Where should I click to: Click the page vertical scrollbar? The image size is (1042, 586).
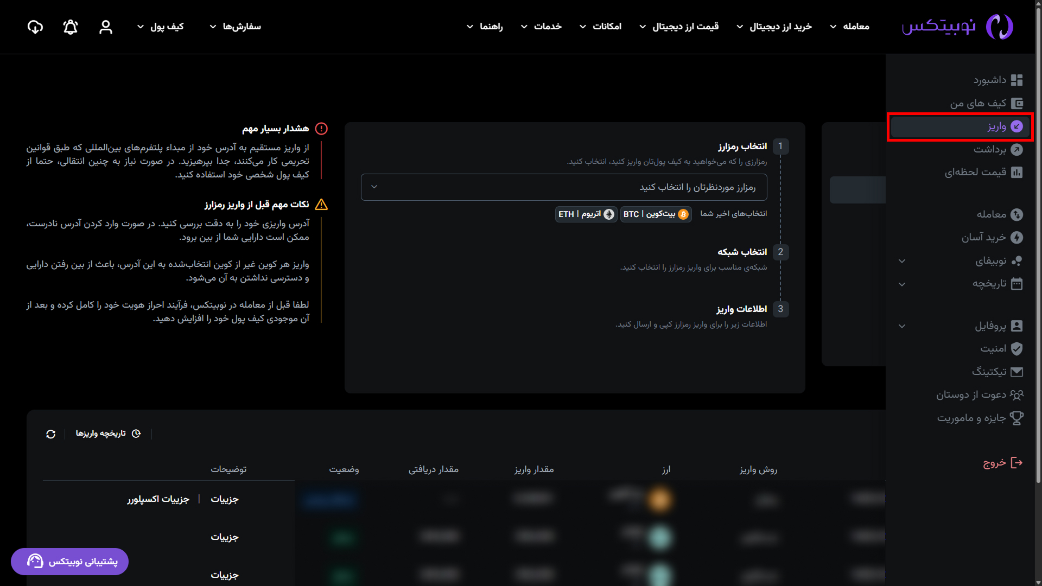coord(1038,244)
